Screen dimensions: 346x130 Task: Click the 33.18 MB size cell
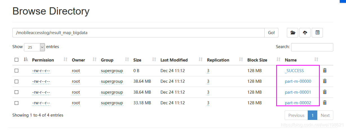pyautogui.click(x=142, y=103)
